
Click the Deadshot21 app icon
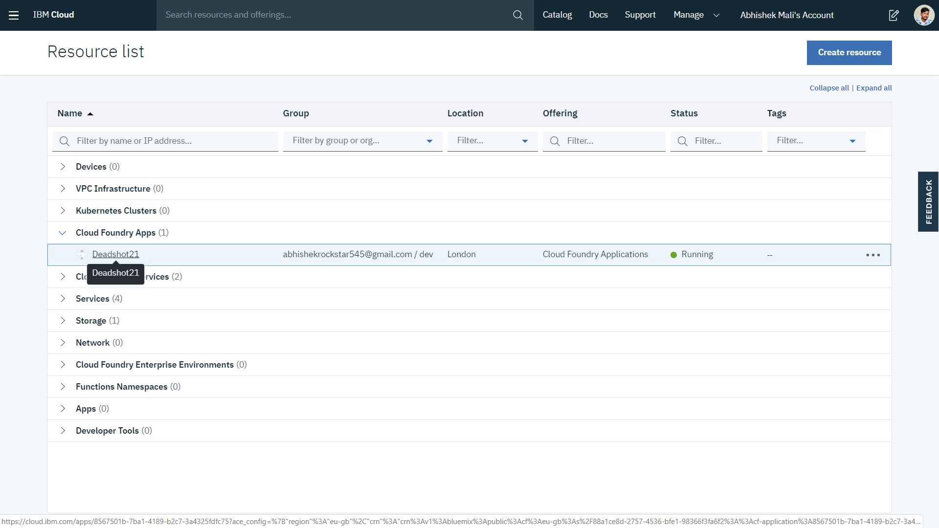coord(82,254)
